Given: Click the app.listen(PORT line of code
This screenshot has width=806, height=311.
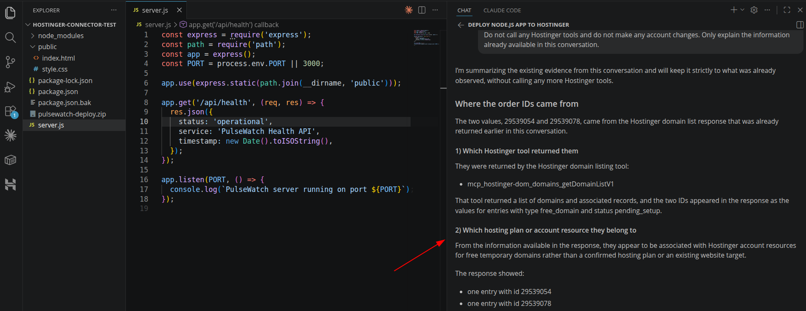Looking at the screenshot, I should click(213, 180).
